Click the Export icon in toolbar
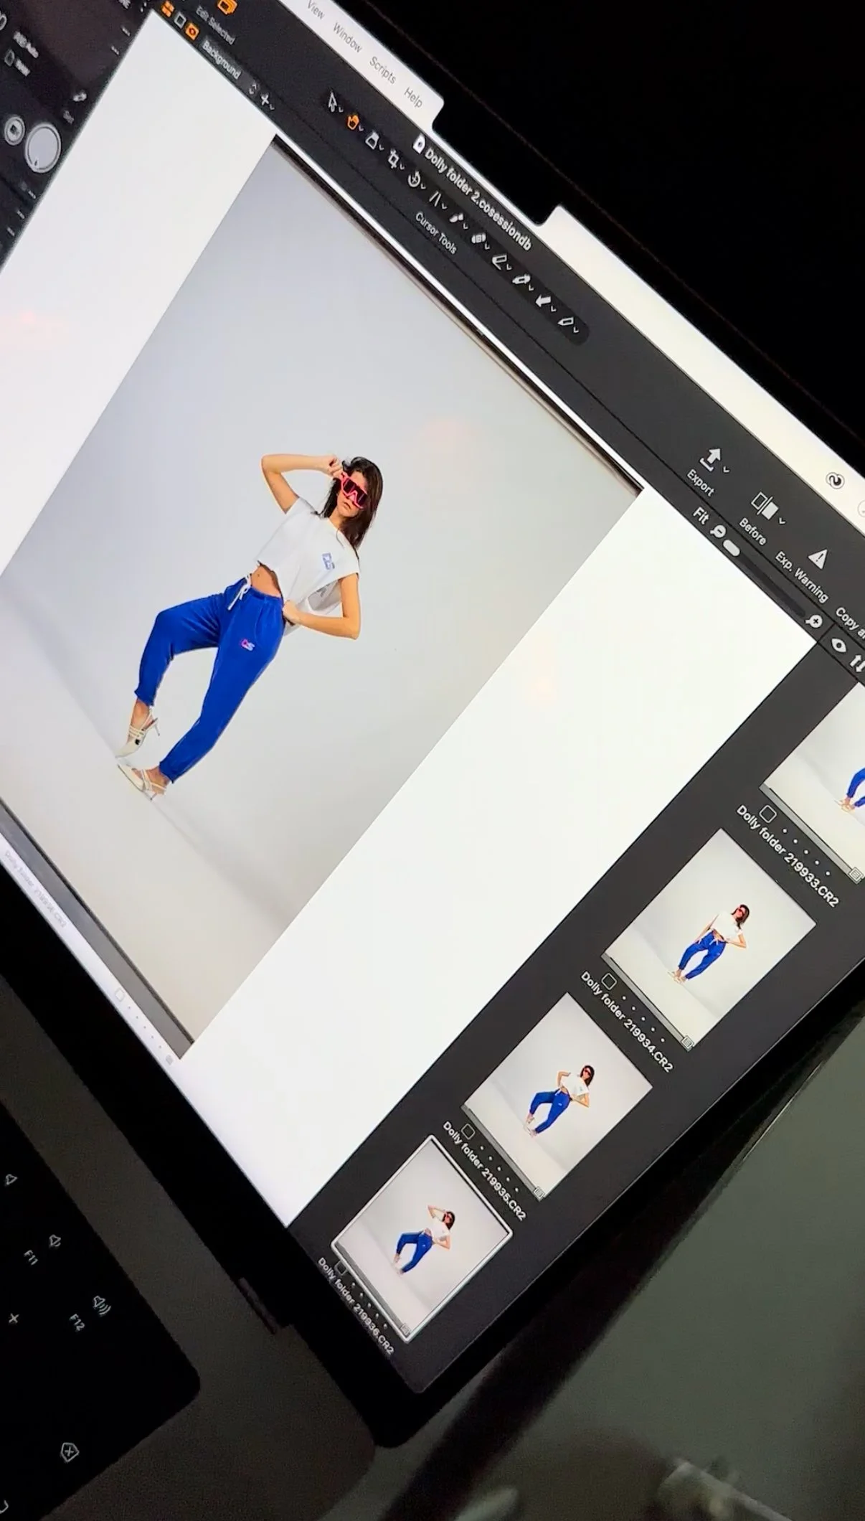Image resolution: width=865 pixels, height=1521 pixels. pos(712,458)
